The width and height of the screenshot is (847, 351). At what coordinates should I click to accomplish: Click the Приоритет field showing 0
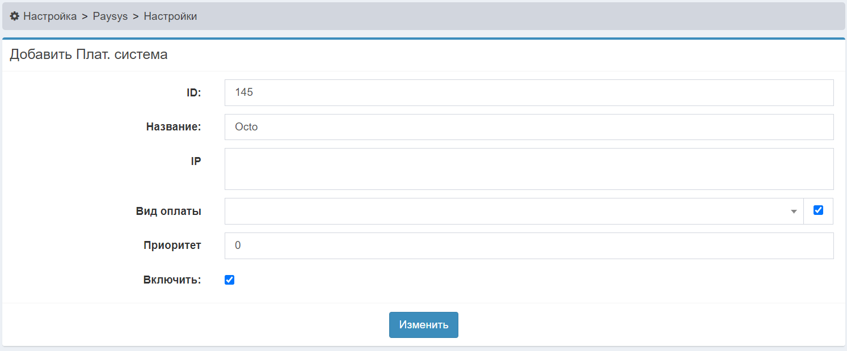529,246
